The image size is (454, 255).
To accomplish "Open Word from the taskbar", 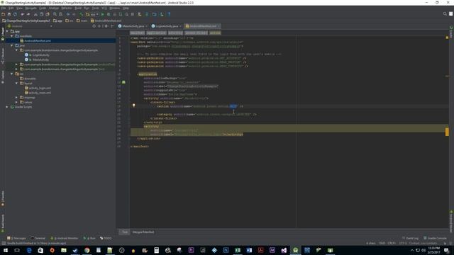I will pos(249,250).
